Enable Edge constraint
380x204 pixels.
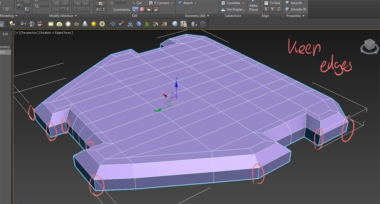tap(142, 9)
